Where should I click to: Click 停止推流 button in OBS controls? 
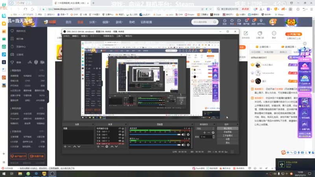point(228,129)
